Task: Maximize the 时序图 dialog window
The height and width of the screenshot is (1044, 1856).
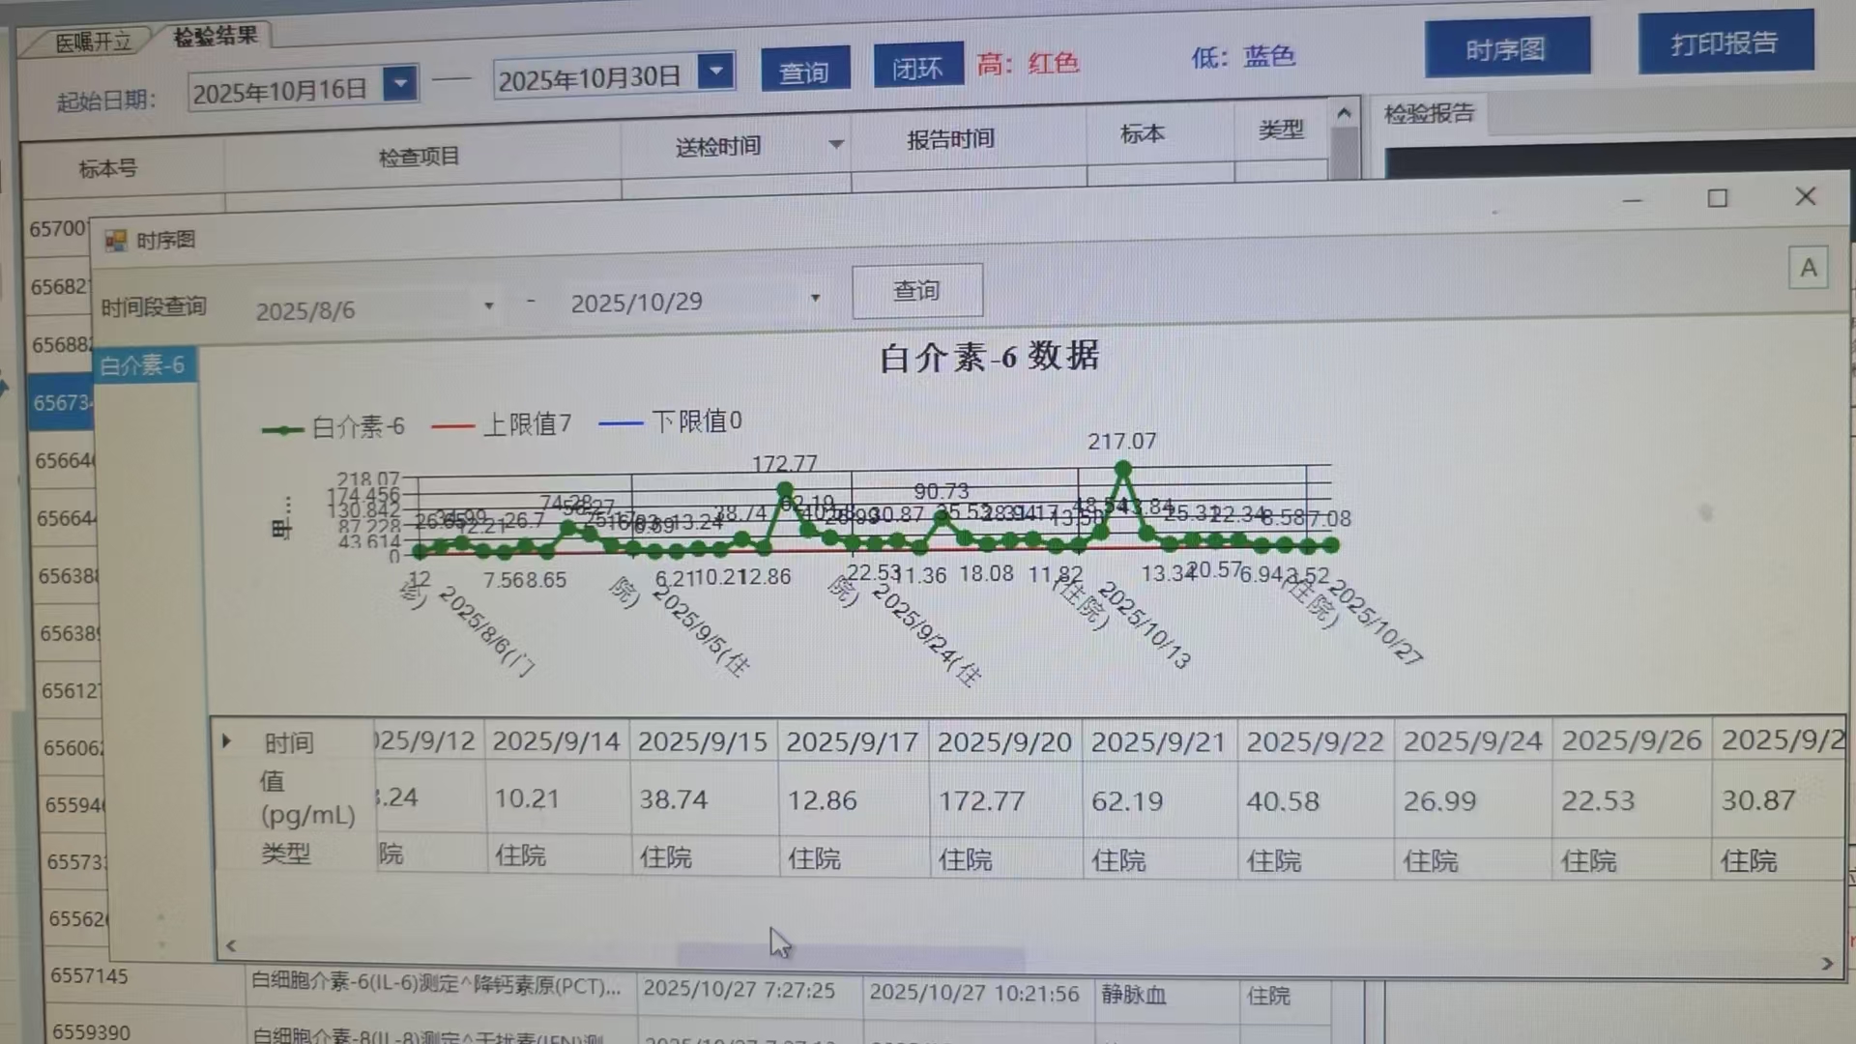Action: pos(1717,198)
